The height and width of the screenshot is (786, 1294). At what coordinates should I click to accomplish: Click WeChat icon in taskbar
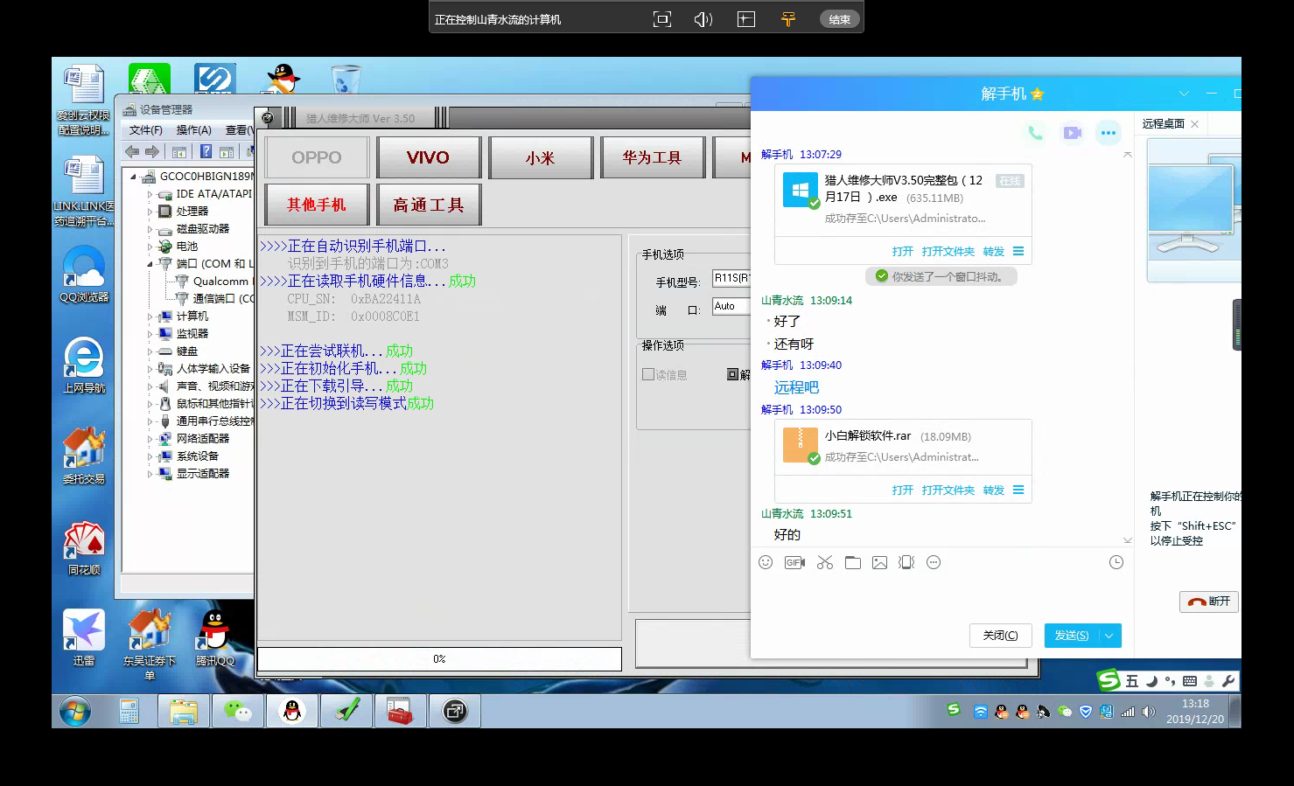coord(237,711)
